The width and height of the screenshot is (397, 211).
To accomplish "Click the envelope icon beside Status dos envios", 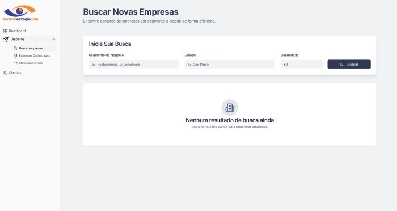I will 15,63.
